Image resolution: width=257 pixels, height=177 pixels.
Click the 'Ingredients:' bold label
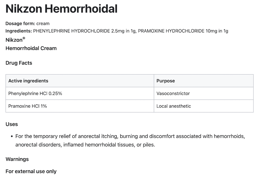(x=19, y=31)
